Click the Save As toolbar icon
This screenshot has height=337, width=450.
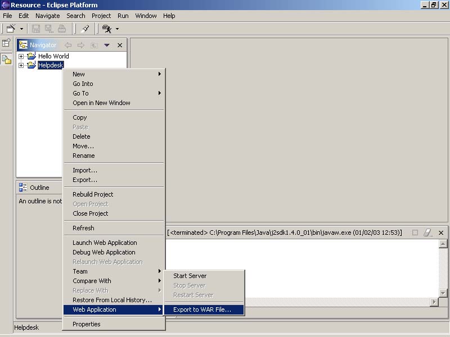tap(49, 29)
